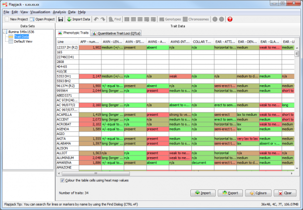Click the memory status '36x48, 4C, 7T, 106.07MB'
The width and height of the screenshot is (303, 210).
click(x=280, y=204)
